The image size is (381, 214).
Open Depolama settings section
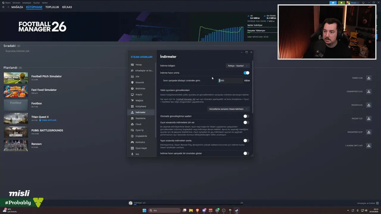141,118
